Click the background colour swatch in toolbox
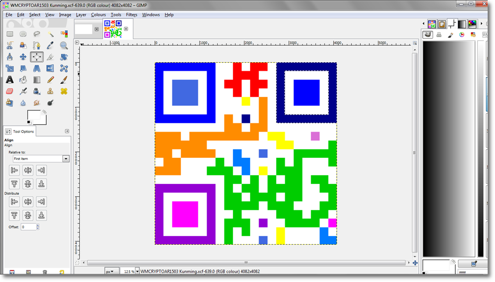The image size is (495, 282). pos(44,121)
